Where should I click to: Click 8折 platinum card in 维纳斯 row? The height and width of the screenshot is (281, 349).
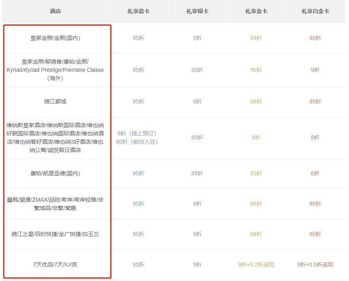[x=315, y=138]
